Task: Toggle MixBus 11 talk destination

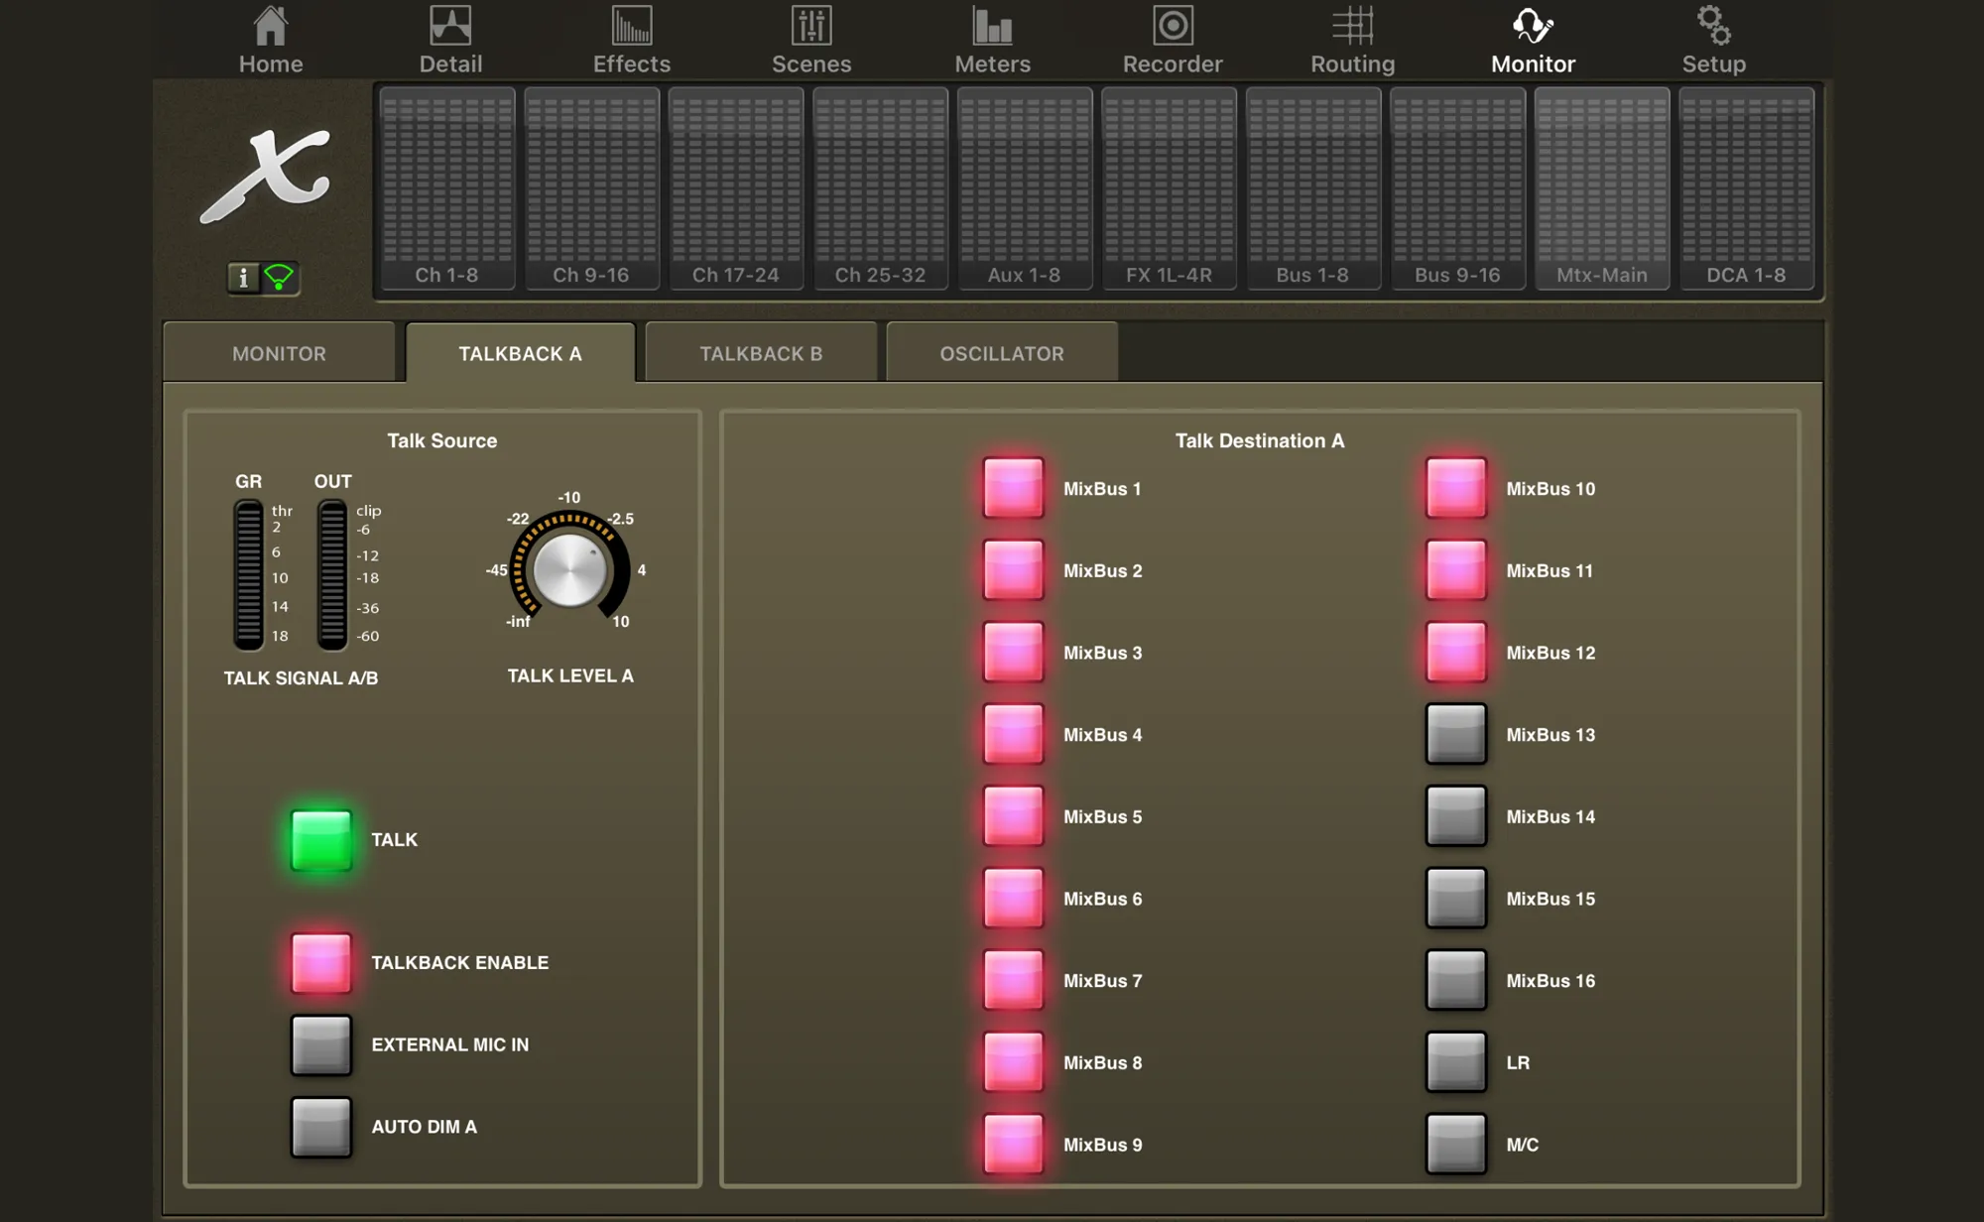Action: pos(1456,570)
